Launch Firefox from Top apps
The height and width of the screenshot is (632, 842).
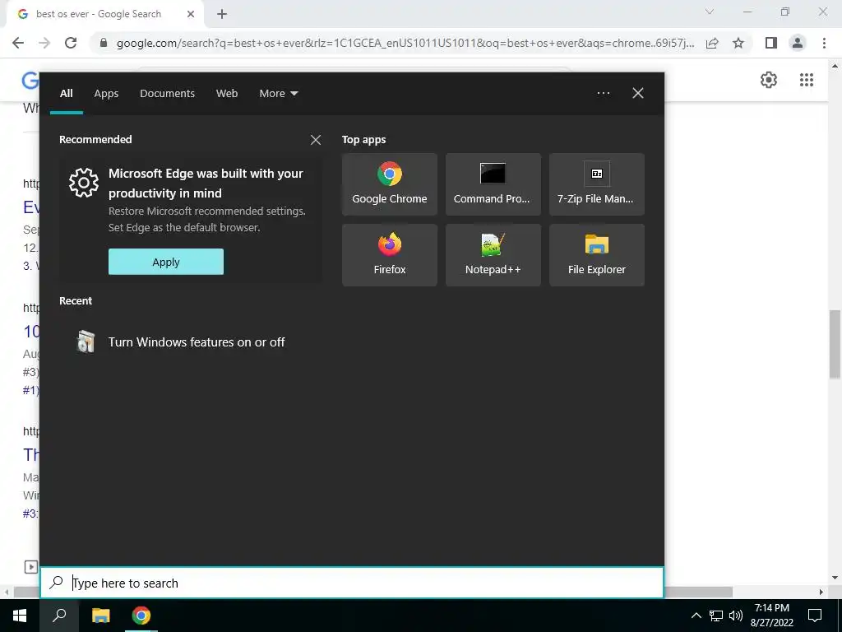(x=389, y=255)
